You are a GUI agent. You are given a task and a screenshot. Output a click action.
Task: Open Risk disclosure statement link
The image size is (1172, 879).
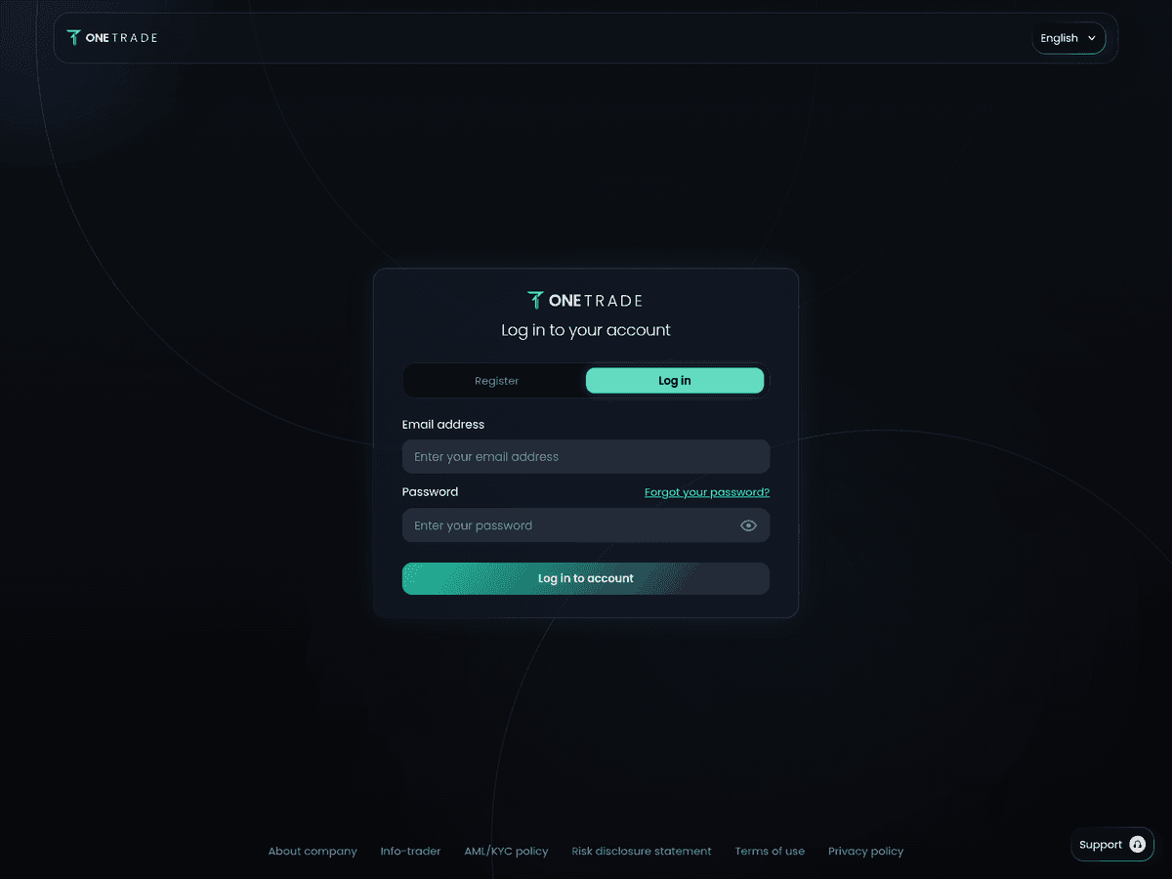(x=642, y=852)
